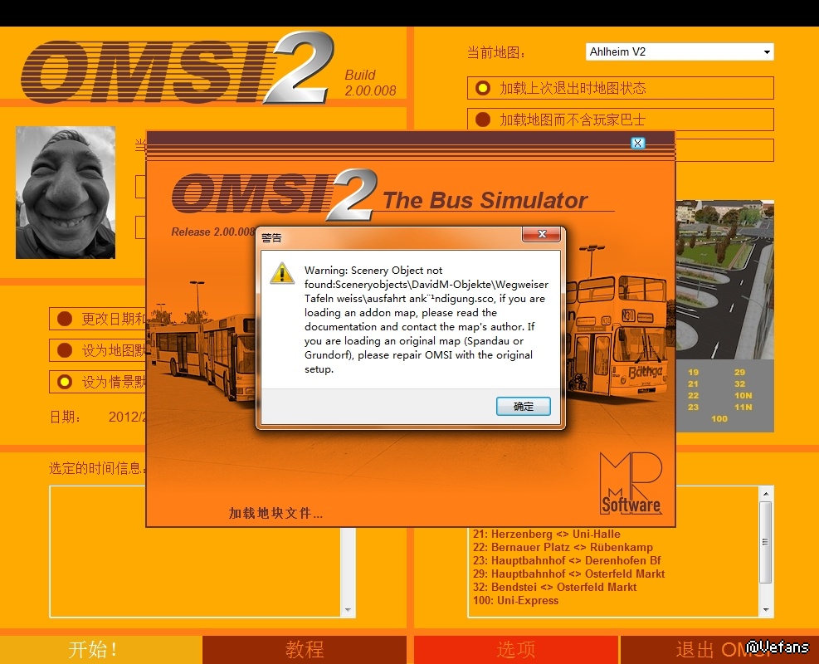Select 加载地图而不含玩家巴士 radio option
Image resolution: width=819 pixels, height=664 pixels.
coord(621,120)
